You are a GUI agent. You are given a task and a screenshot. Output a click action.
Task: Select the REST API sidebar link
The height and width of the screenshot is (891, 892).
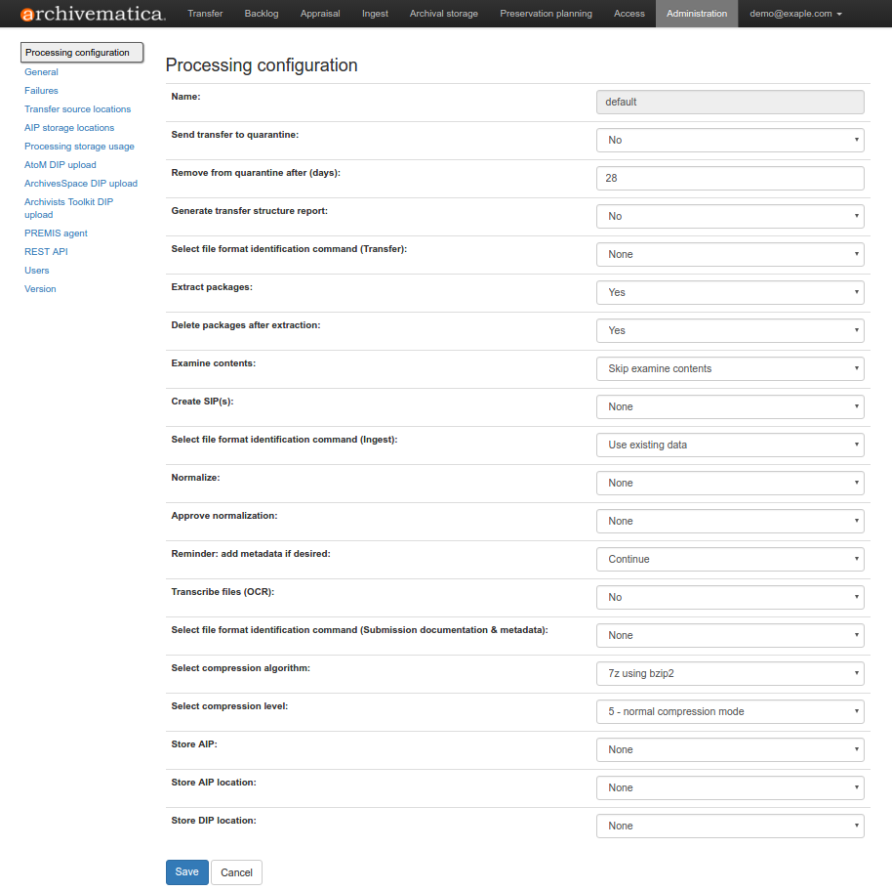pos(46,252)
